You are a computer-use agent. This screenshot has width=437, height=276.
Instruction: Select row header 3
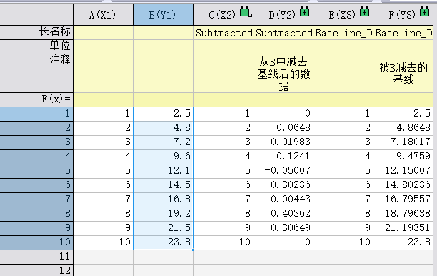coord(36,142)
